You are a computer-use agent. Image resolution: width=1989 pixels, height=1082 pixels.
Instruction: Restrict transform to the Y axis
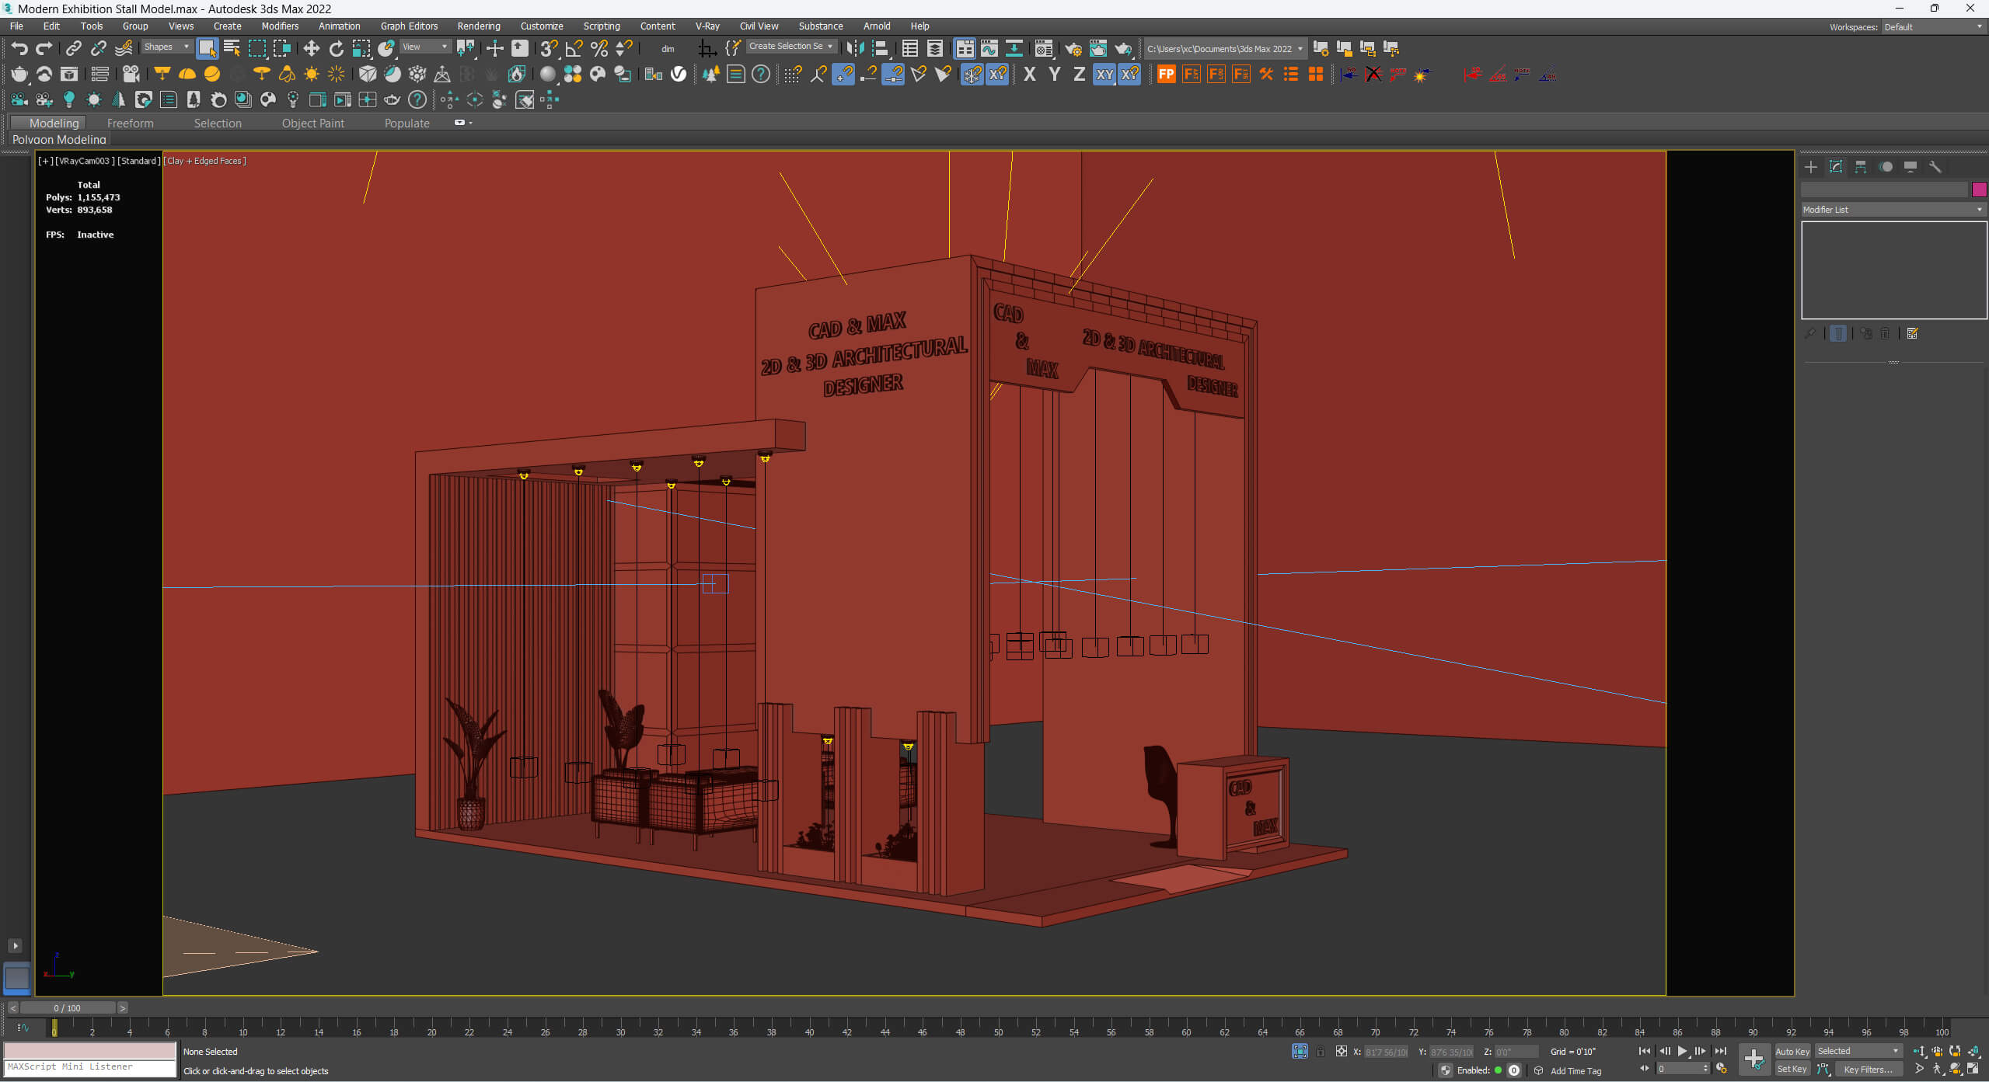coord(1055,74)
